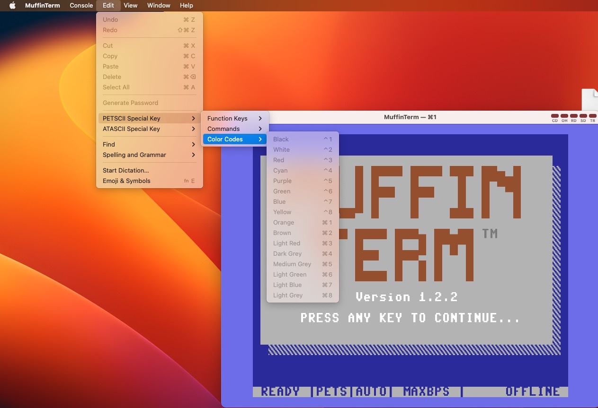Choose Delete in the Edit menu
Screen dimensions: 598x408
(150, 77)
